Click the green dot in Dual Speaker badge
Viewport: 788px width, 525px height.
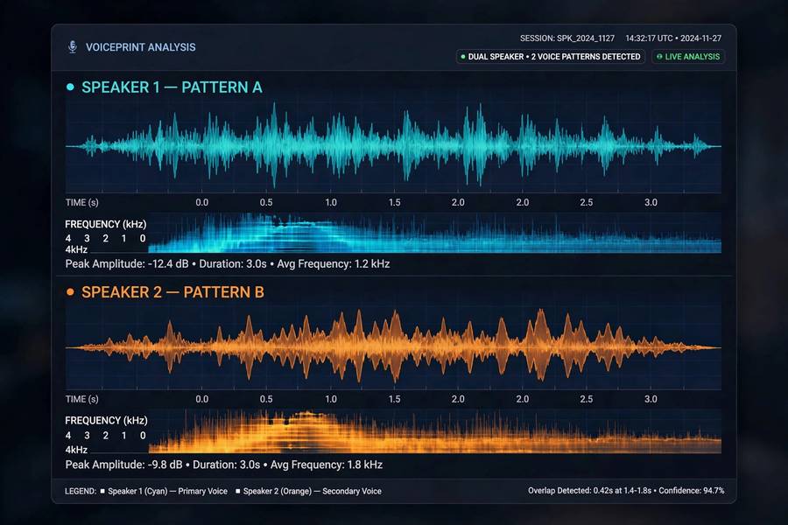pos(463,57)
